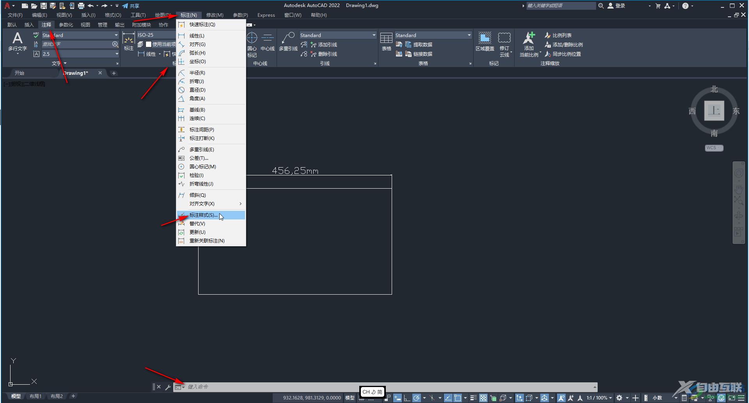This screenshot has height=403, width=749.
Task: Open the 比例列表 scale list
Action: click(558, 35)
